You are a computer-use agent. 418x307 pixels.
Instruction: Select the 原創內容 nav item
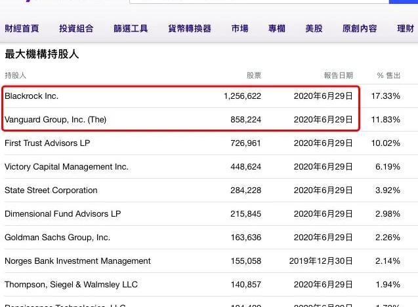(x=360, y=28)
